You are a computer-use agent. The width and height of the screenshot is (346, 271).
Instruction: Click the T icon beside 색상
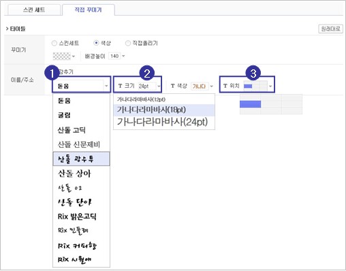tap(173, 86)
